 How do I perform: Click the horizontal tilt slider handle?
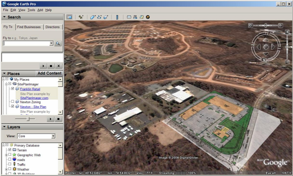tap(265, 25)
